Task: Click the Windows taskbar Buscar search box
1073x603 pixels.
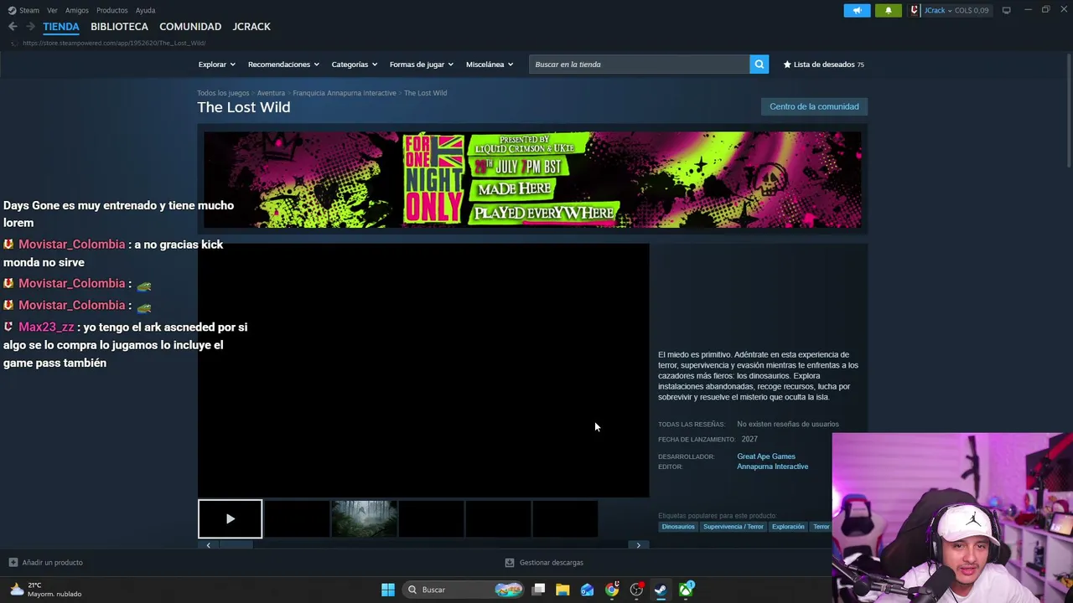Action: pyautogui.click(x=462, y=590)
